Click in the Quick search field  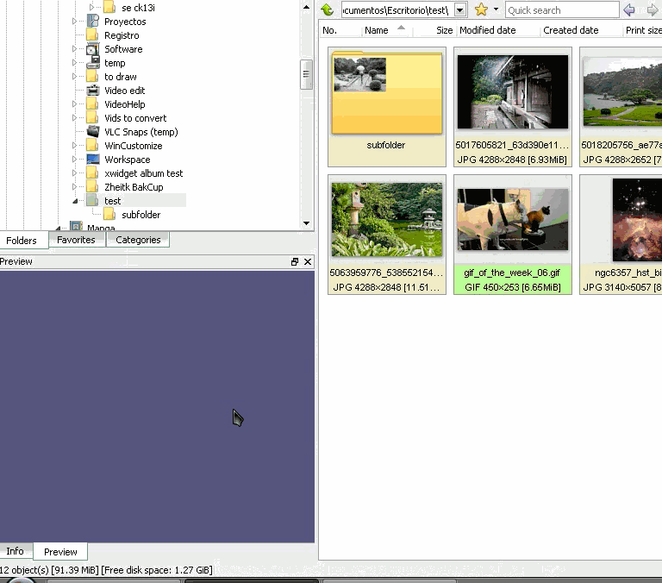point(561,10)
